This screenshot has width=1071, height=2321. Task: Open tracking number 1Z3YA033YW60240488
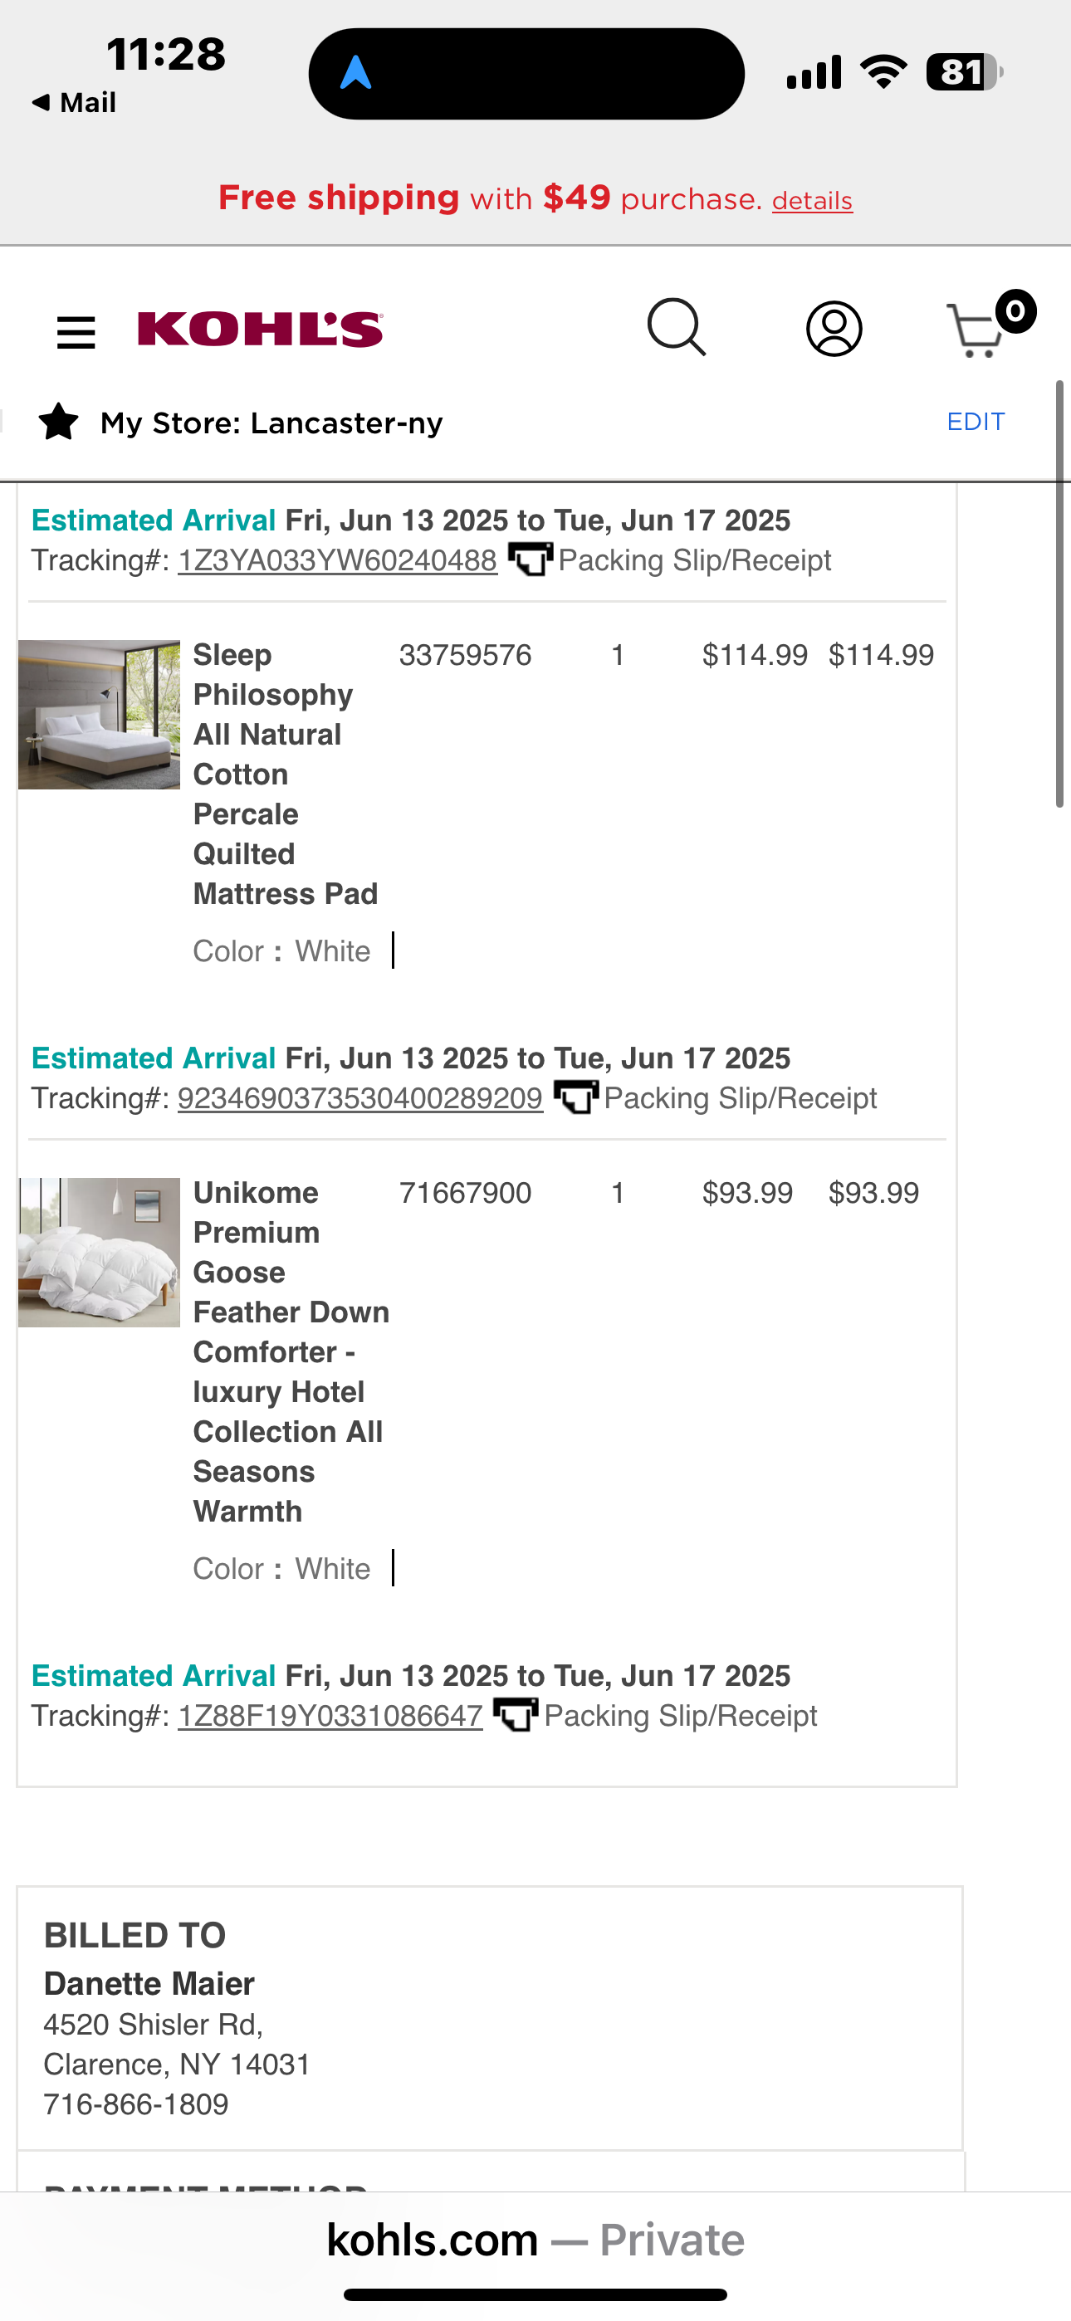(x=337, y=560)
